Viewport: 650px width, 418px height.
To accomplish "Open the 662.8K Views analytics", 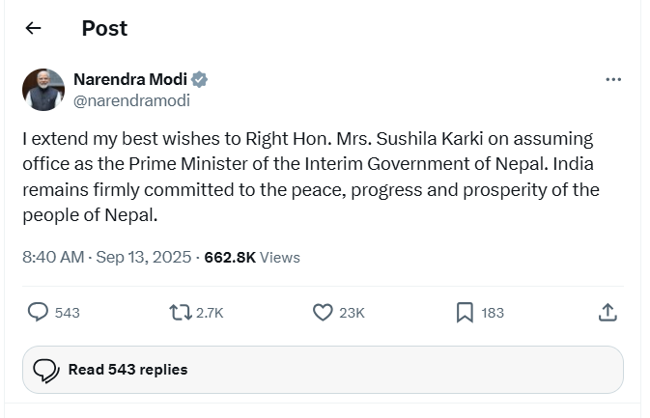I will coord(252,257).
